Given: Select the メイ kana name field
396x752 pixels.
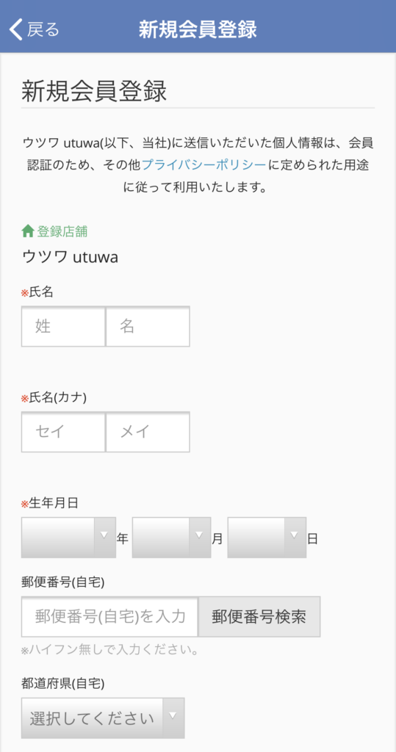Looking at the screenshot, I should 148,432.
